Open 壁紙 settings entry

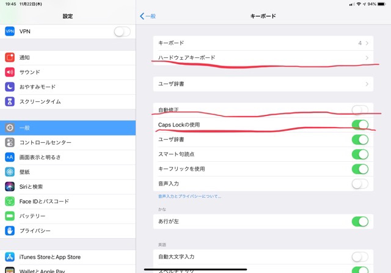tap(68, 172)
